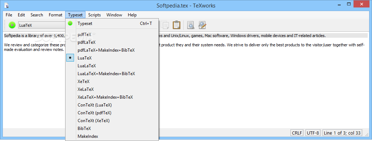Select pdfLaTeX engine in menu
The height and width of the screenshot is (141, 372).
click(x=112, y=42)
